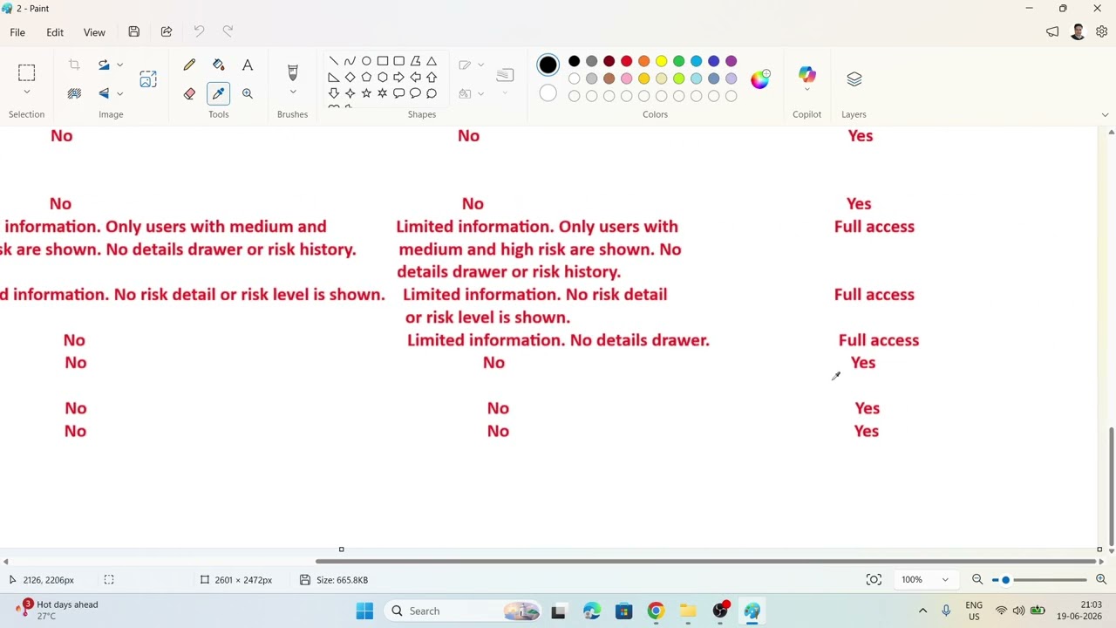Choose the Line shape
The height and width of the screenshot is (628, 1116).
pyautogui.click(x=333, y=61)
